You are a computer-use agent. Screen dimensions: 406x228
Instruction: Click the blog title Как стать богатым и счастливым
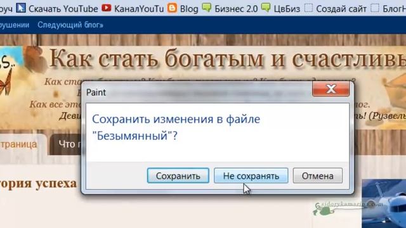(x=227, y=58)
